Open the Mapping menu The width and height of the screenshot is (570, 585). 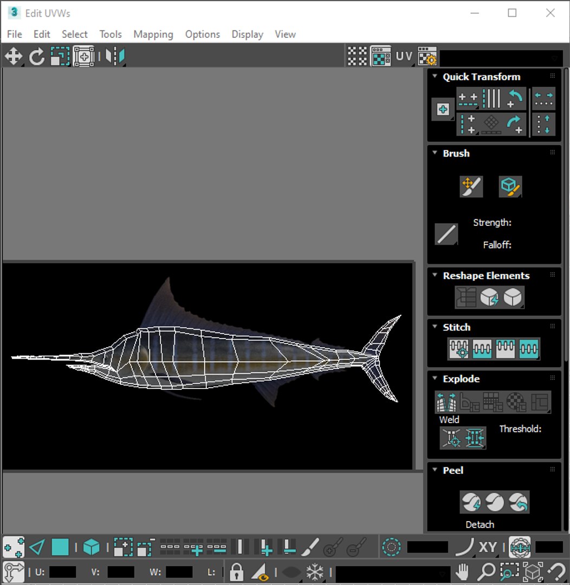pos(153,34)
